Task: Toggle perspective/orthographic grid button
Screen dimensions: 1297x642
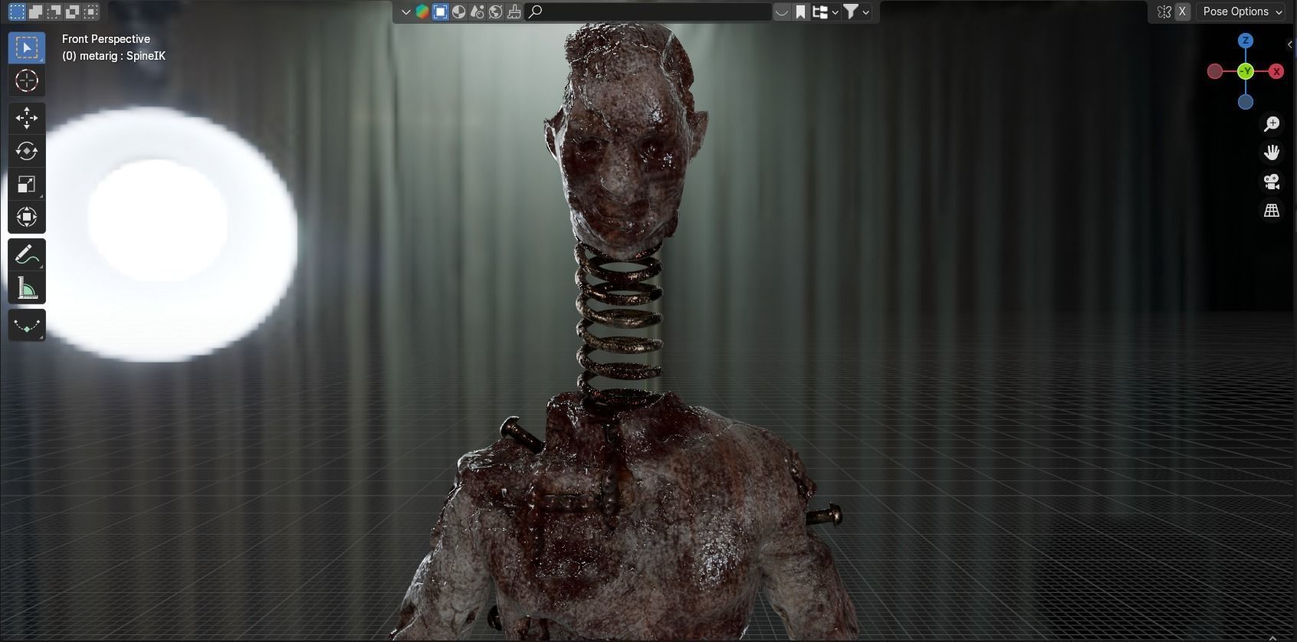Action: point(1272,211)
